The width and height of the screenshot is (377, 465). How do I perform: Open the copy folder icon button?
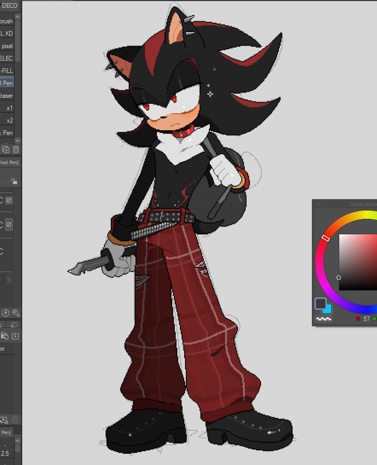pos(5,336)
